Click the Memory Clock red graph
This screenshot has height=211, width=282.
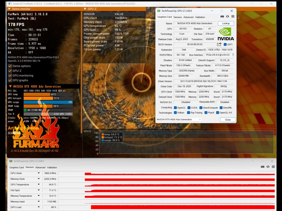167,179
